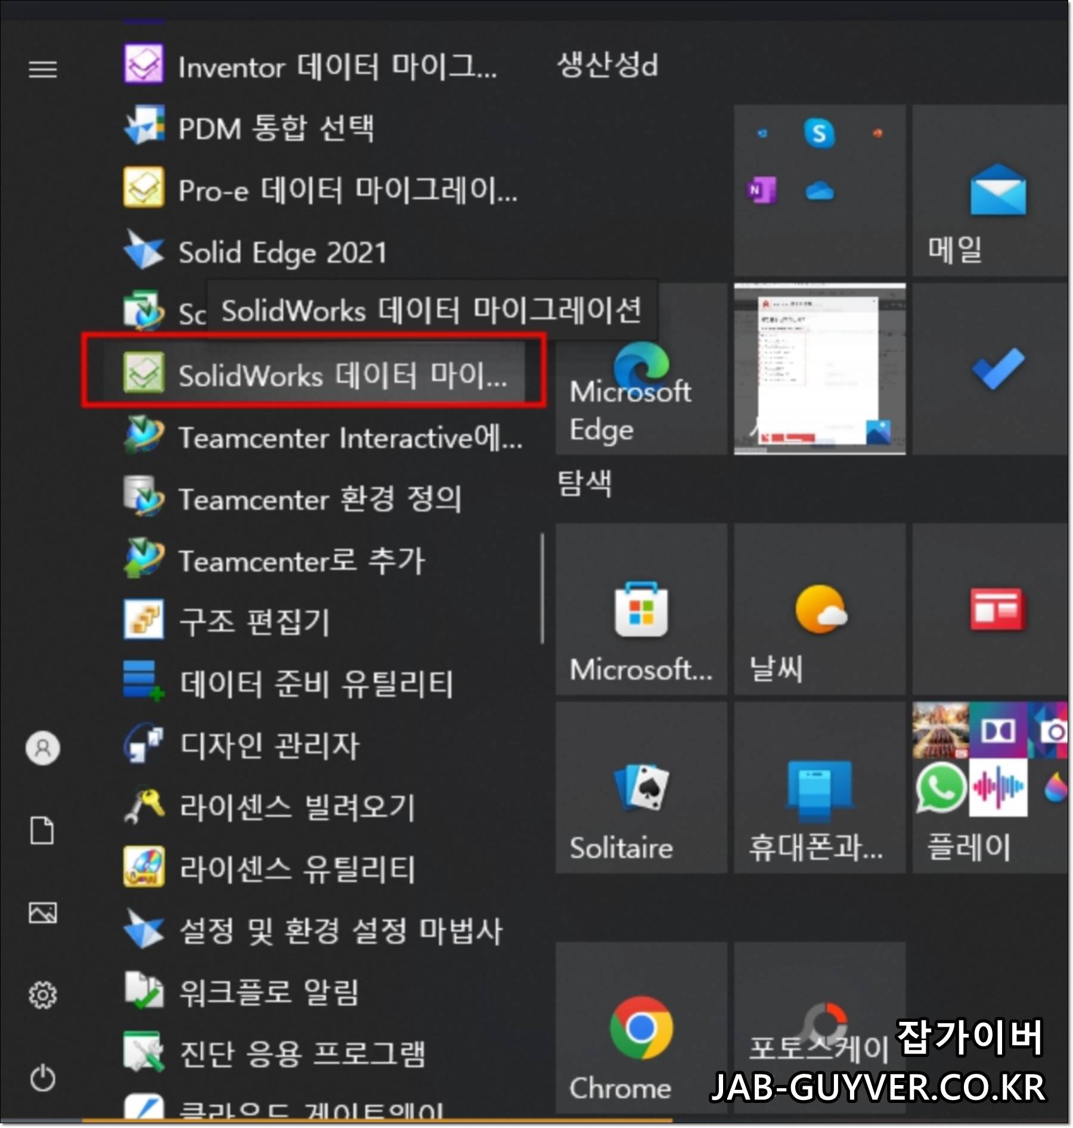
Task: Open the 휴대폰과 연결 tile
Action: point(820,788)
